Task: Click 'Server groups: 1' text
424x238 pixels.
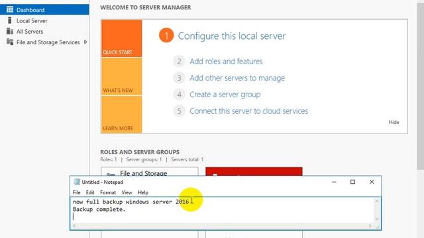Action: click(144, 159)
